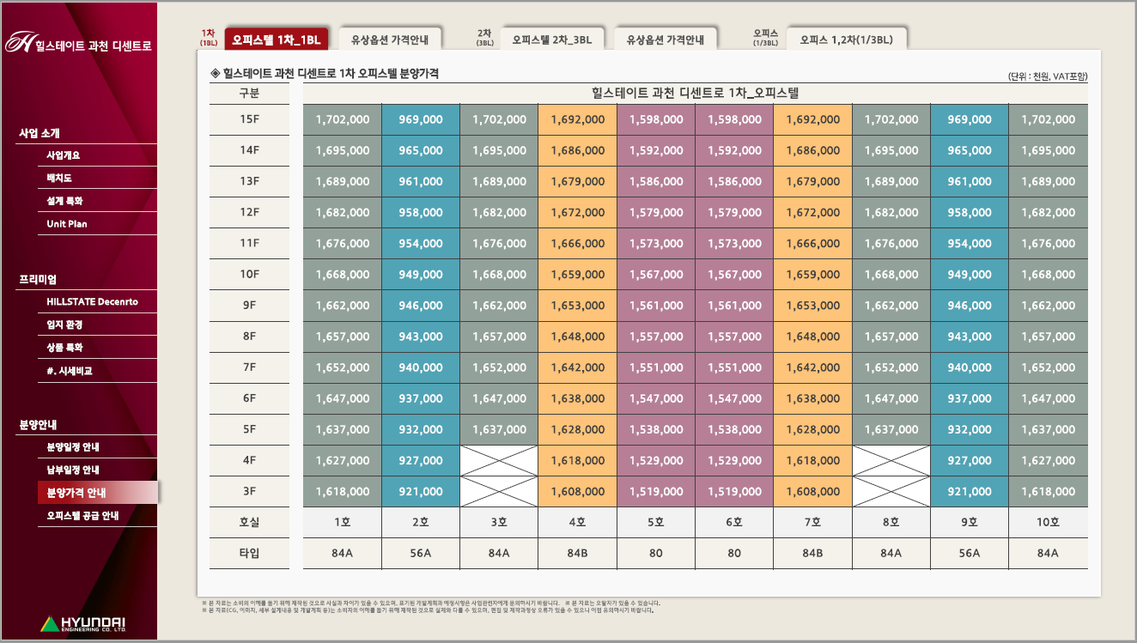Click the 힐스테이트 과천 디센트로 1차_오피스텔 table header

pyautogui.click(x=696, y=93)
